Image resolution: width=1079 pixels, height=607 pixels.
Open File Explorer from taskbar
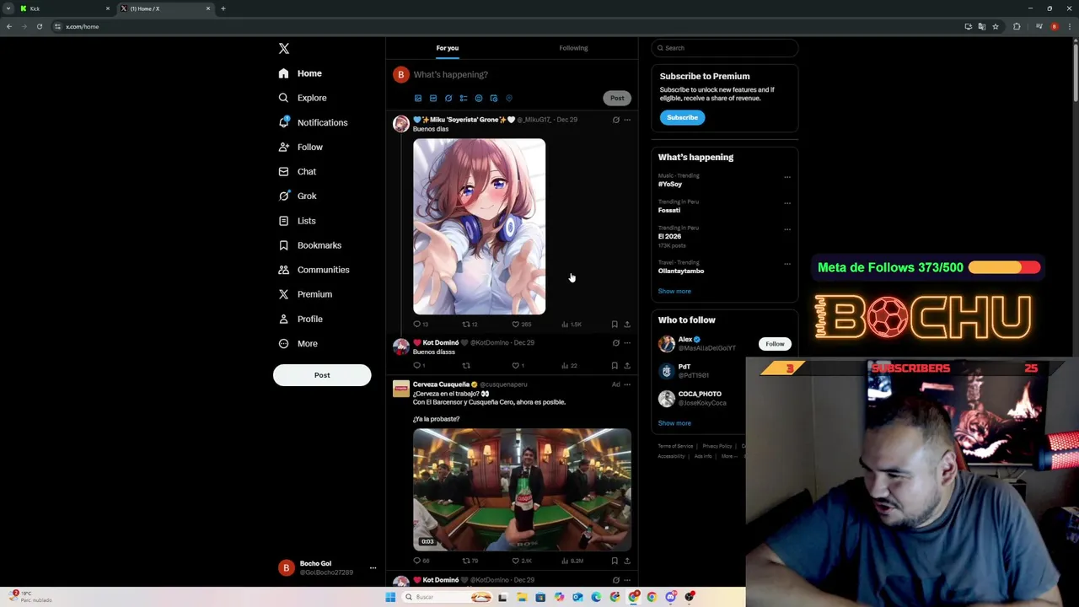coord(522,598)
